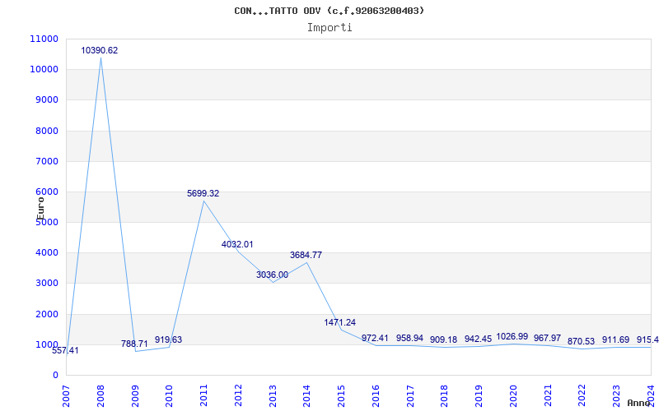
Task: Click the 557.41 data label
Action: click(x=65, y=351)
